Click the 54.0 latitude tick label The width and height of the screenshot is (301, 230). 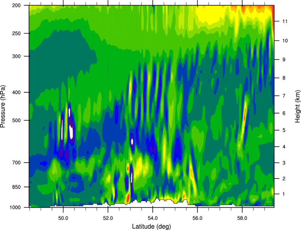pos(153,218)
